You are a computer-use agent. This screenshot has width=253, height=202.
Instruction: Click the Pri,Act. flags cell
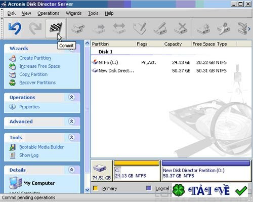tap(149, 62)
